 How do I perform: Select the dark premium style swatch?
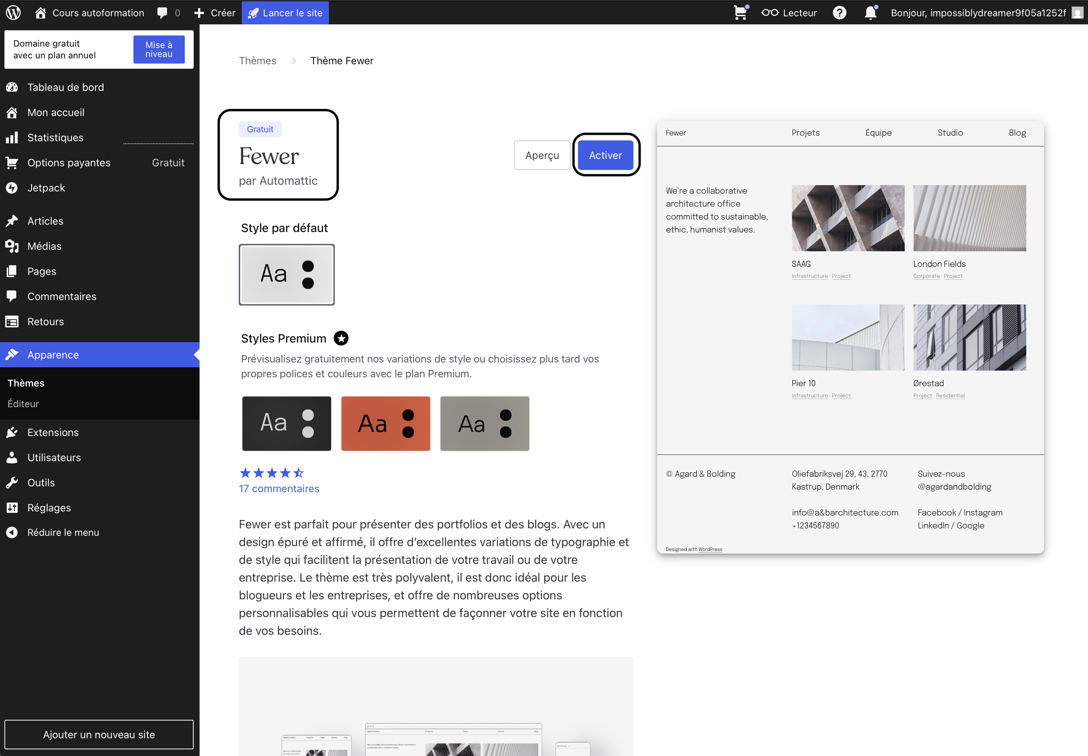click(x=286, y=423)
